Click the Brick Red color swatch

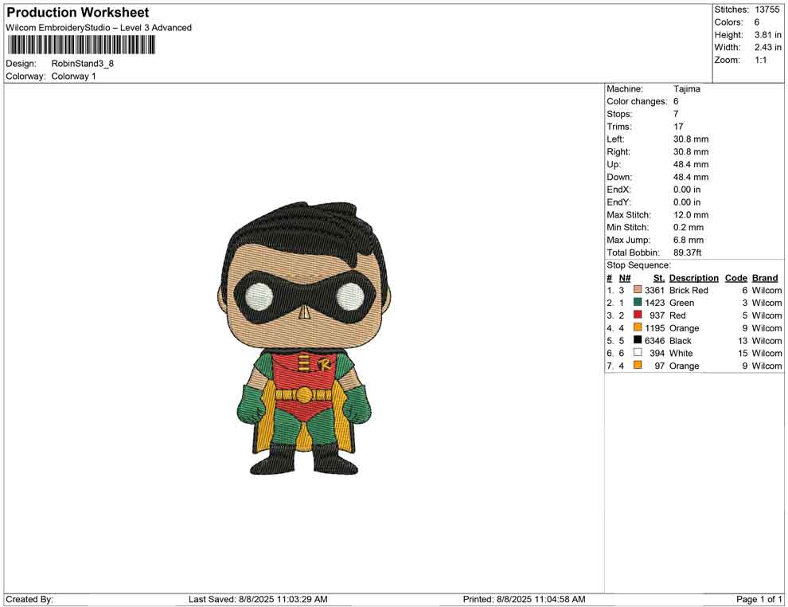tap(638, 290)
